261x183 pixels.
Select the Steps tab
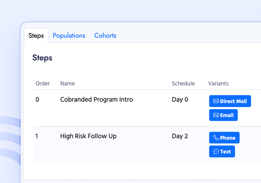36,36
